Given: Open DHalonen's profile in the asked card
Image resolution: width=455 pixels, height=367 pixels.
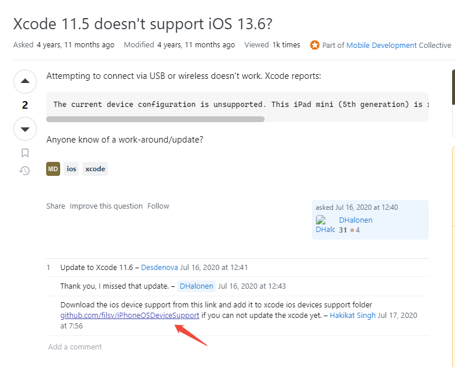Looking at the screenshot, I should [356, 220].
